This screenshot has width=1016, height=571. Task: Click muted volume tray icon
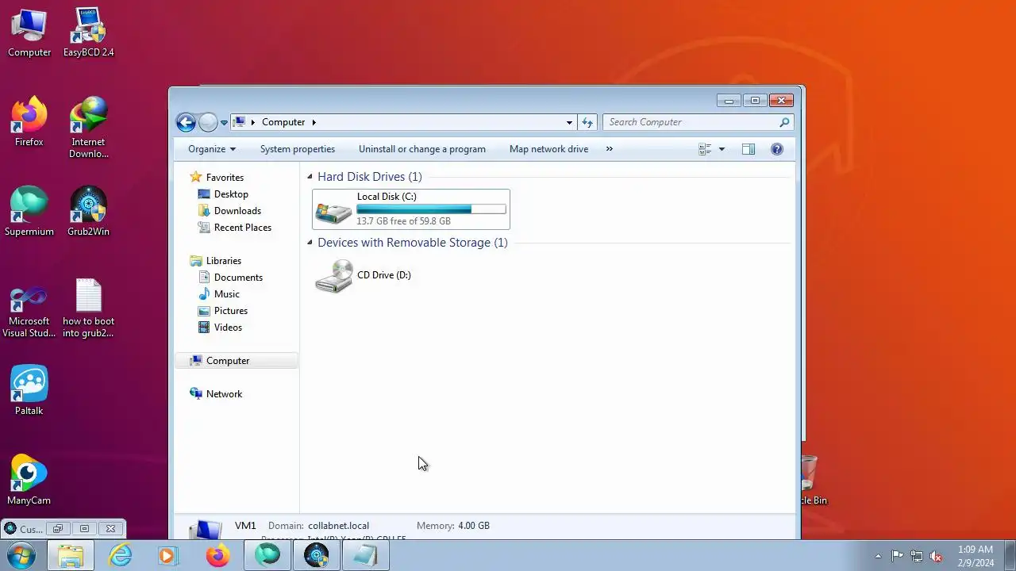pos(936,556)
